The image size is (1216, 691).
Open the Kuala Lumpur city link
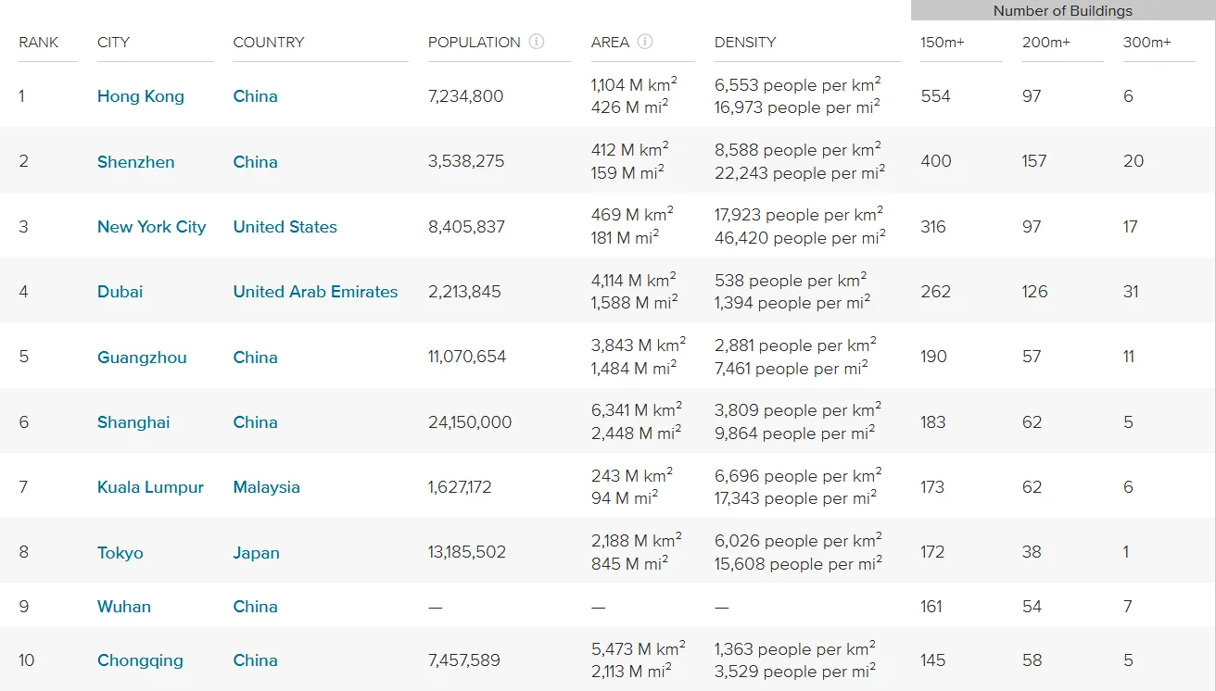pyautogui.click(x=150, y=487)
